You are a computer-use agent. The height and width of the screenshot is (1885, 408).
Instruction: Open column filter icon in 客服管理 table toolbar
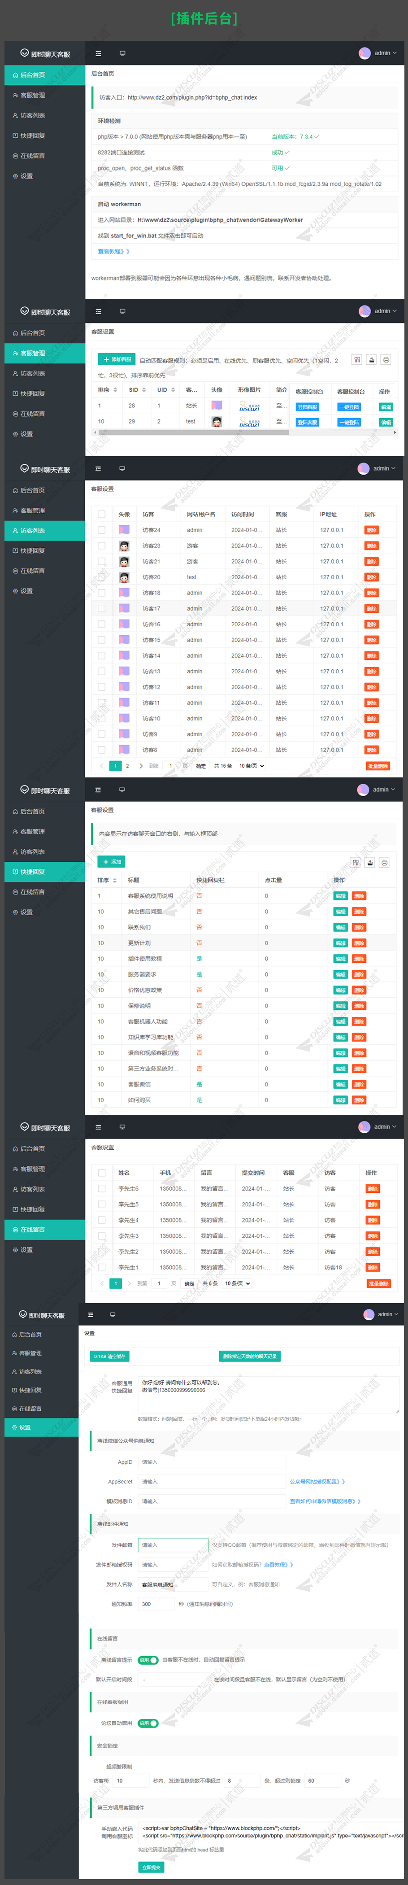point(357,359)
